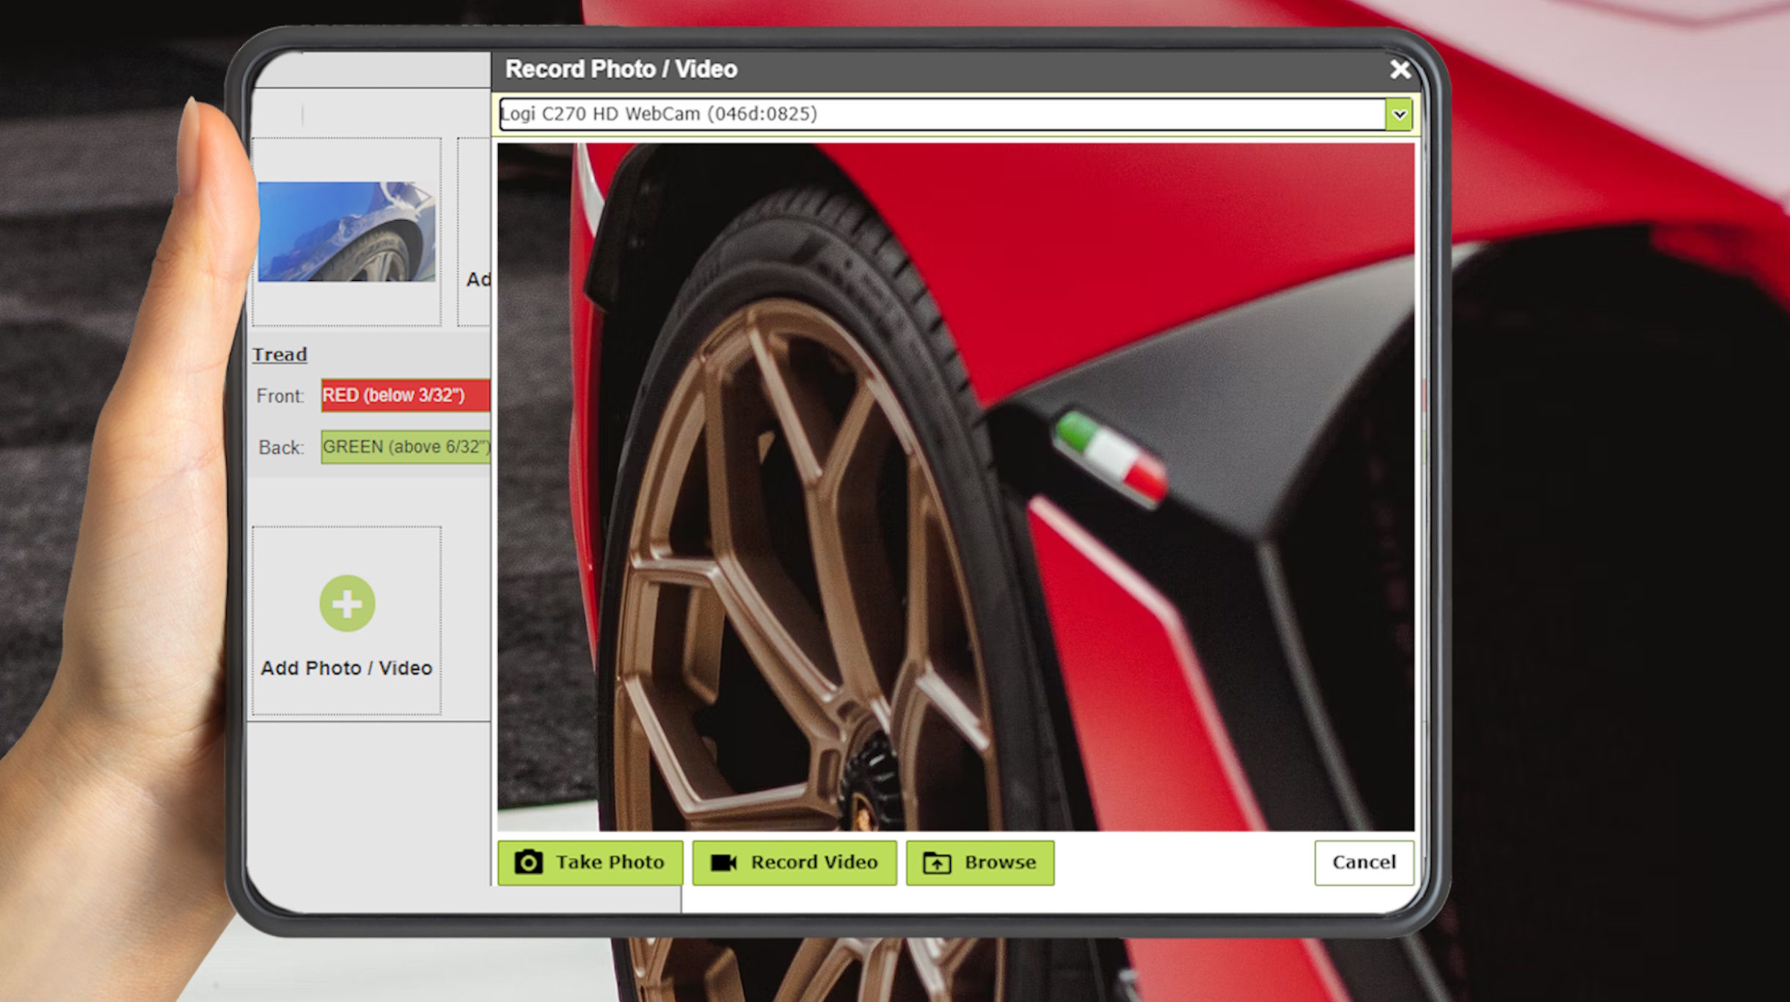1790x1002 pixels.
Task: Expand the webcam list green arrow
Action: coord(1399,114)
